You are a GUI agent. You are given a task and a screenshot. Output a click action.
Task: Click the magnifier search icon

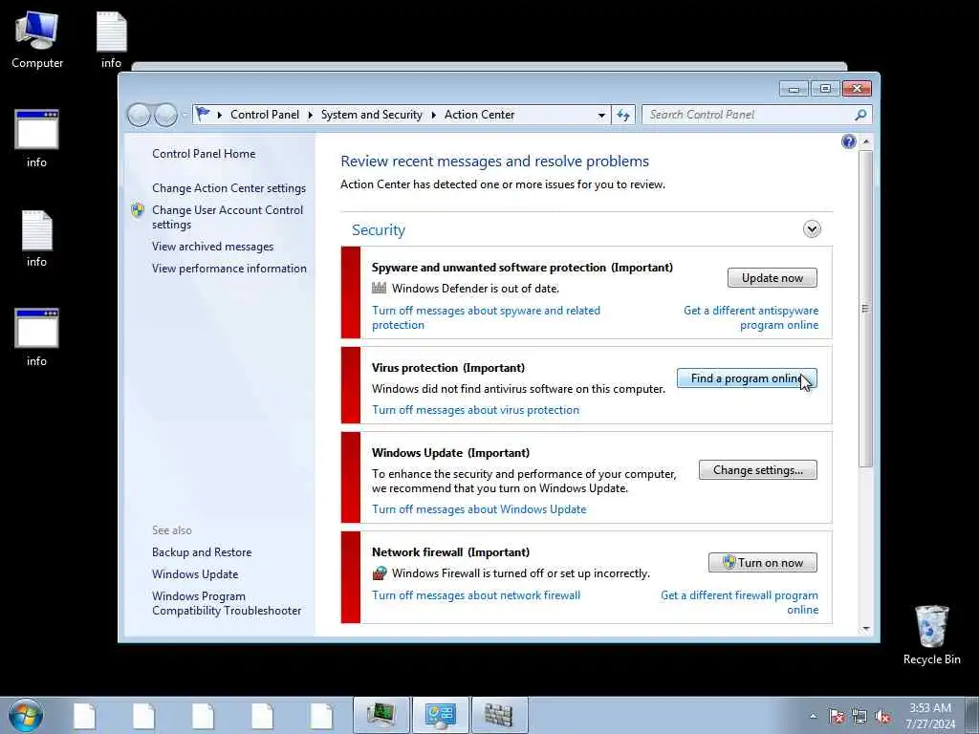[860, 115]
